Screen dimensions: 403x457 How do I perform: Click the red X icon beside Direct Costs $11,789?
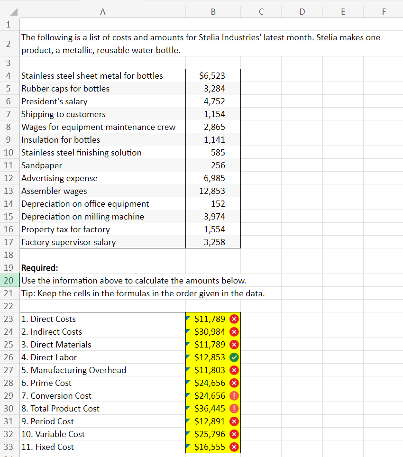(x=234, y=319)
